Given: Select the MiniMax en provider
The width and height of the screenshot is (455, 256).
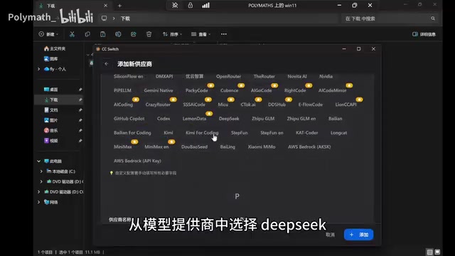Looking at the screenshot, I should [156, 147].
